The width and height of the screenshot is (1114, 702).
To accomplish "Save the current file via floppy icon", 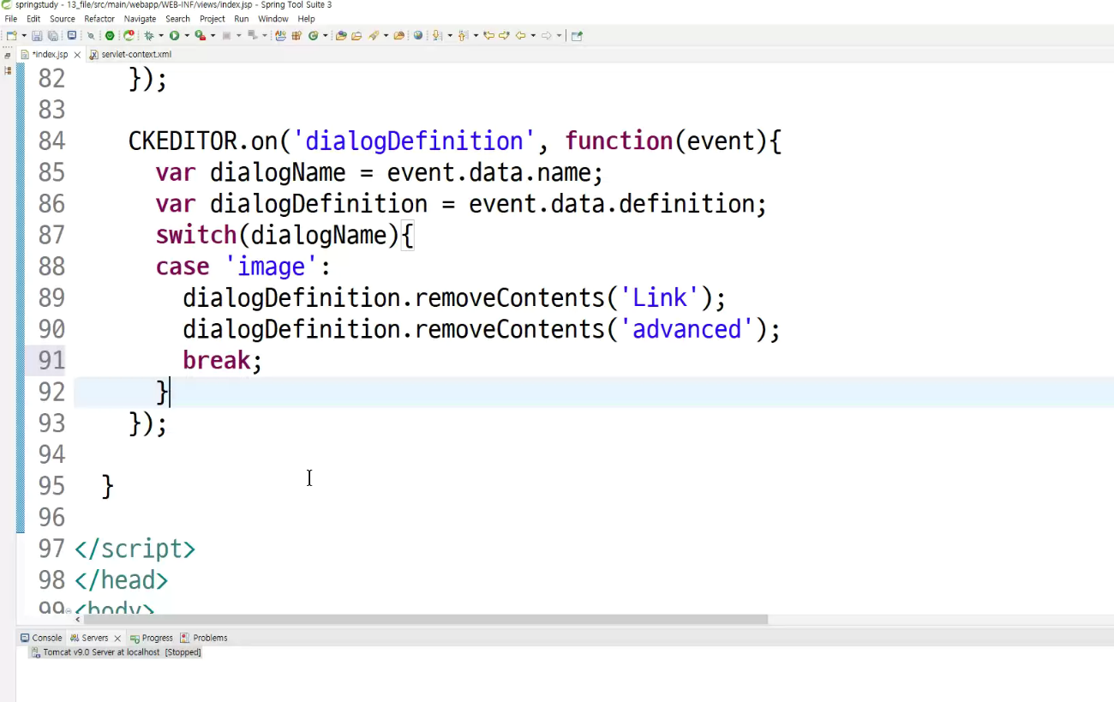I will coord(37,36).
